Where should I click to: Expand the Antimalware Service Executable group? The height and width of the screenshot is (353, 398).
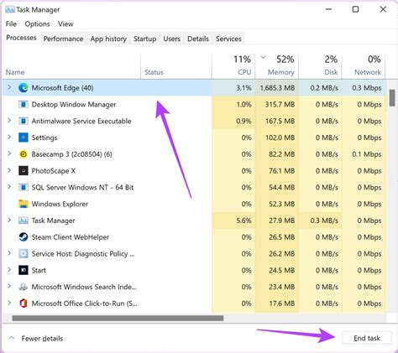pyautogui.click(x=9, y=121)
